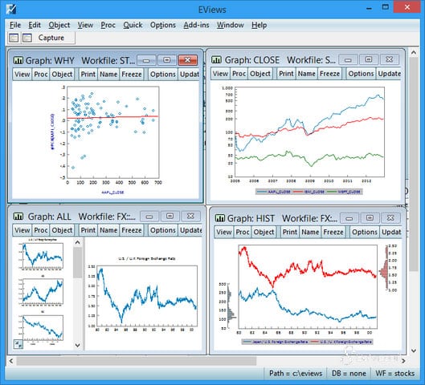Open the File menu
425x385 pixels.
[x=15, y=25]
